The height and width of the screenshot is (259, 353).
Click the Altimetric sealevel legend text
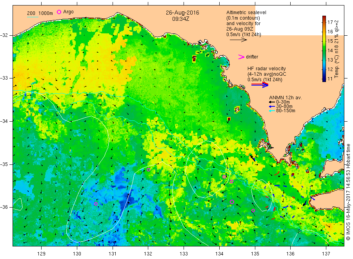tap(246, 13)
